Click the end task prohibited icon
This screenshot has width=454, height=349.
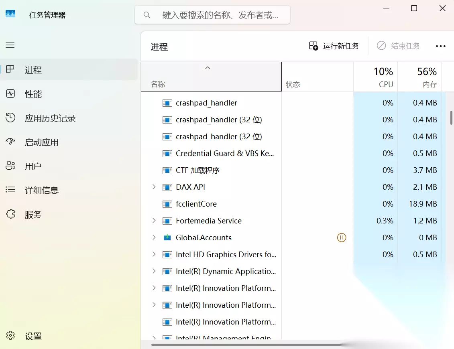pyautogui.click(x=381, y=46)
